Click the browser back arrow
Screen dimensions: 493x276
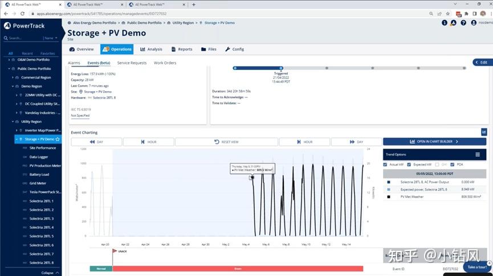point(6,14)
